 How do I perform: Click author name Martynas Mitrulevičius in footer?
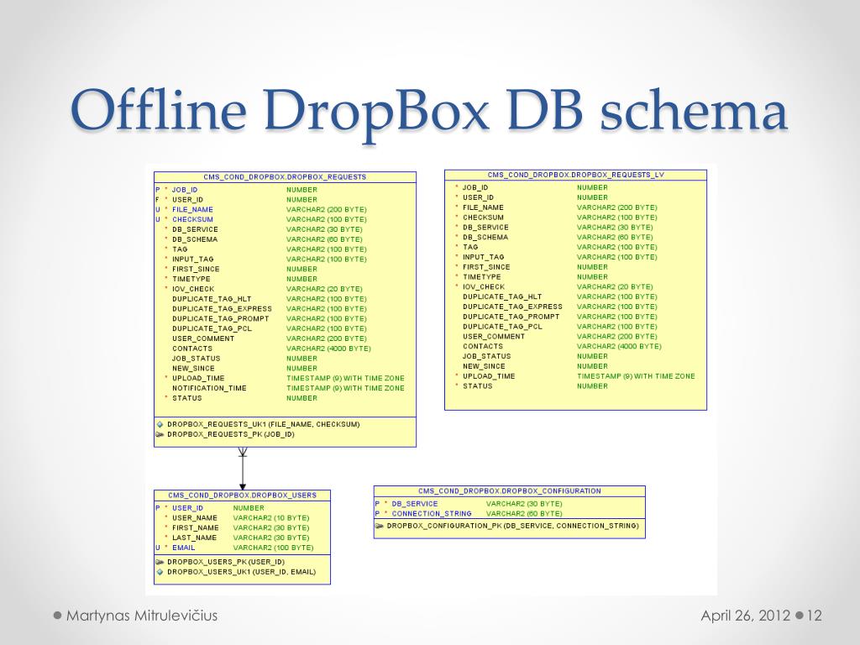[x=141, y=616]
